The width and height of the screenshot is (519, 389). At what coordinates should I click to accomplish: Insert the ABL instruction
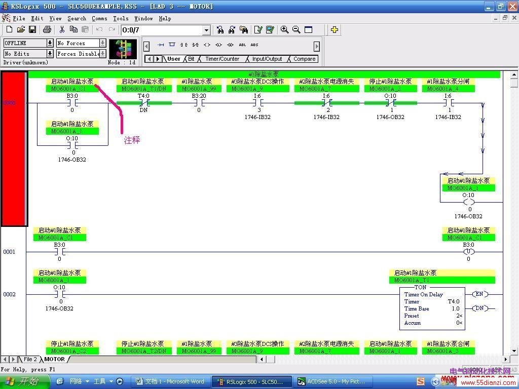click(242, 45)
